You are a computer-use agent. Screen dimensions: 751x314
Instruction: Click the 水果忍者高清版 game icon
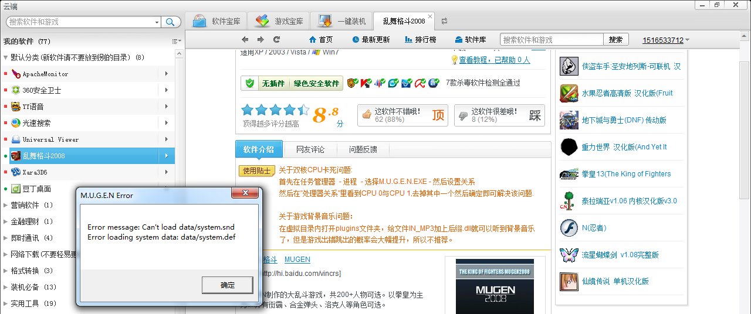[569, 93]
